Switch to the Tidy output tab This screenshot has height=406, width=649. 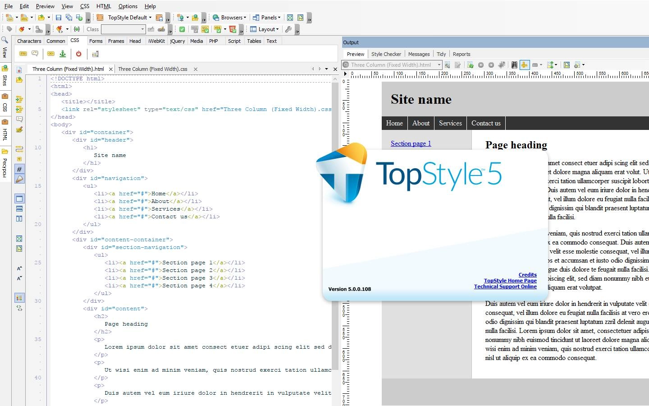pyautogui.click(x=441, y=54)
